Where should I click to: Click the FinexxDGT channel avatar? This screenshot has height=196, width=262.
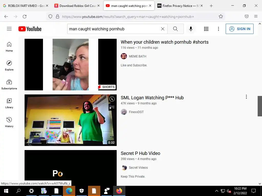(x=124, y=112)
